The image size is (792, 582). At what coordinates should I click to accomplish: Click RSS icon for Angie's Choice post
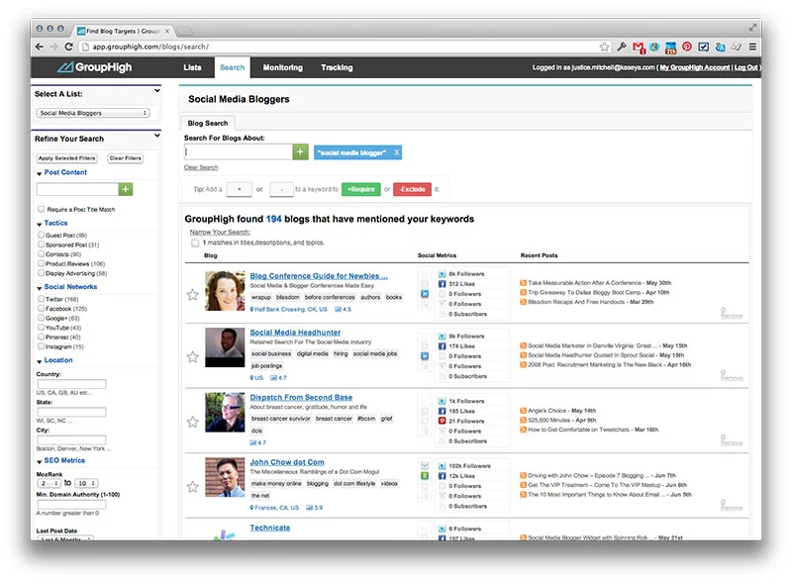(524, 410)
